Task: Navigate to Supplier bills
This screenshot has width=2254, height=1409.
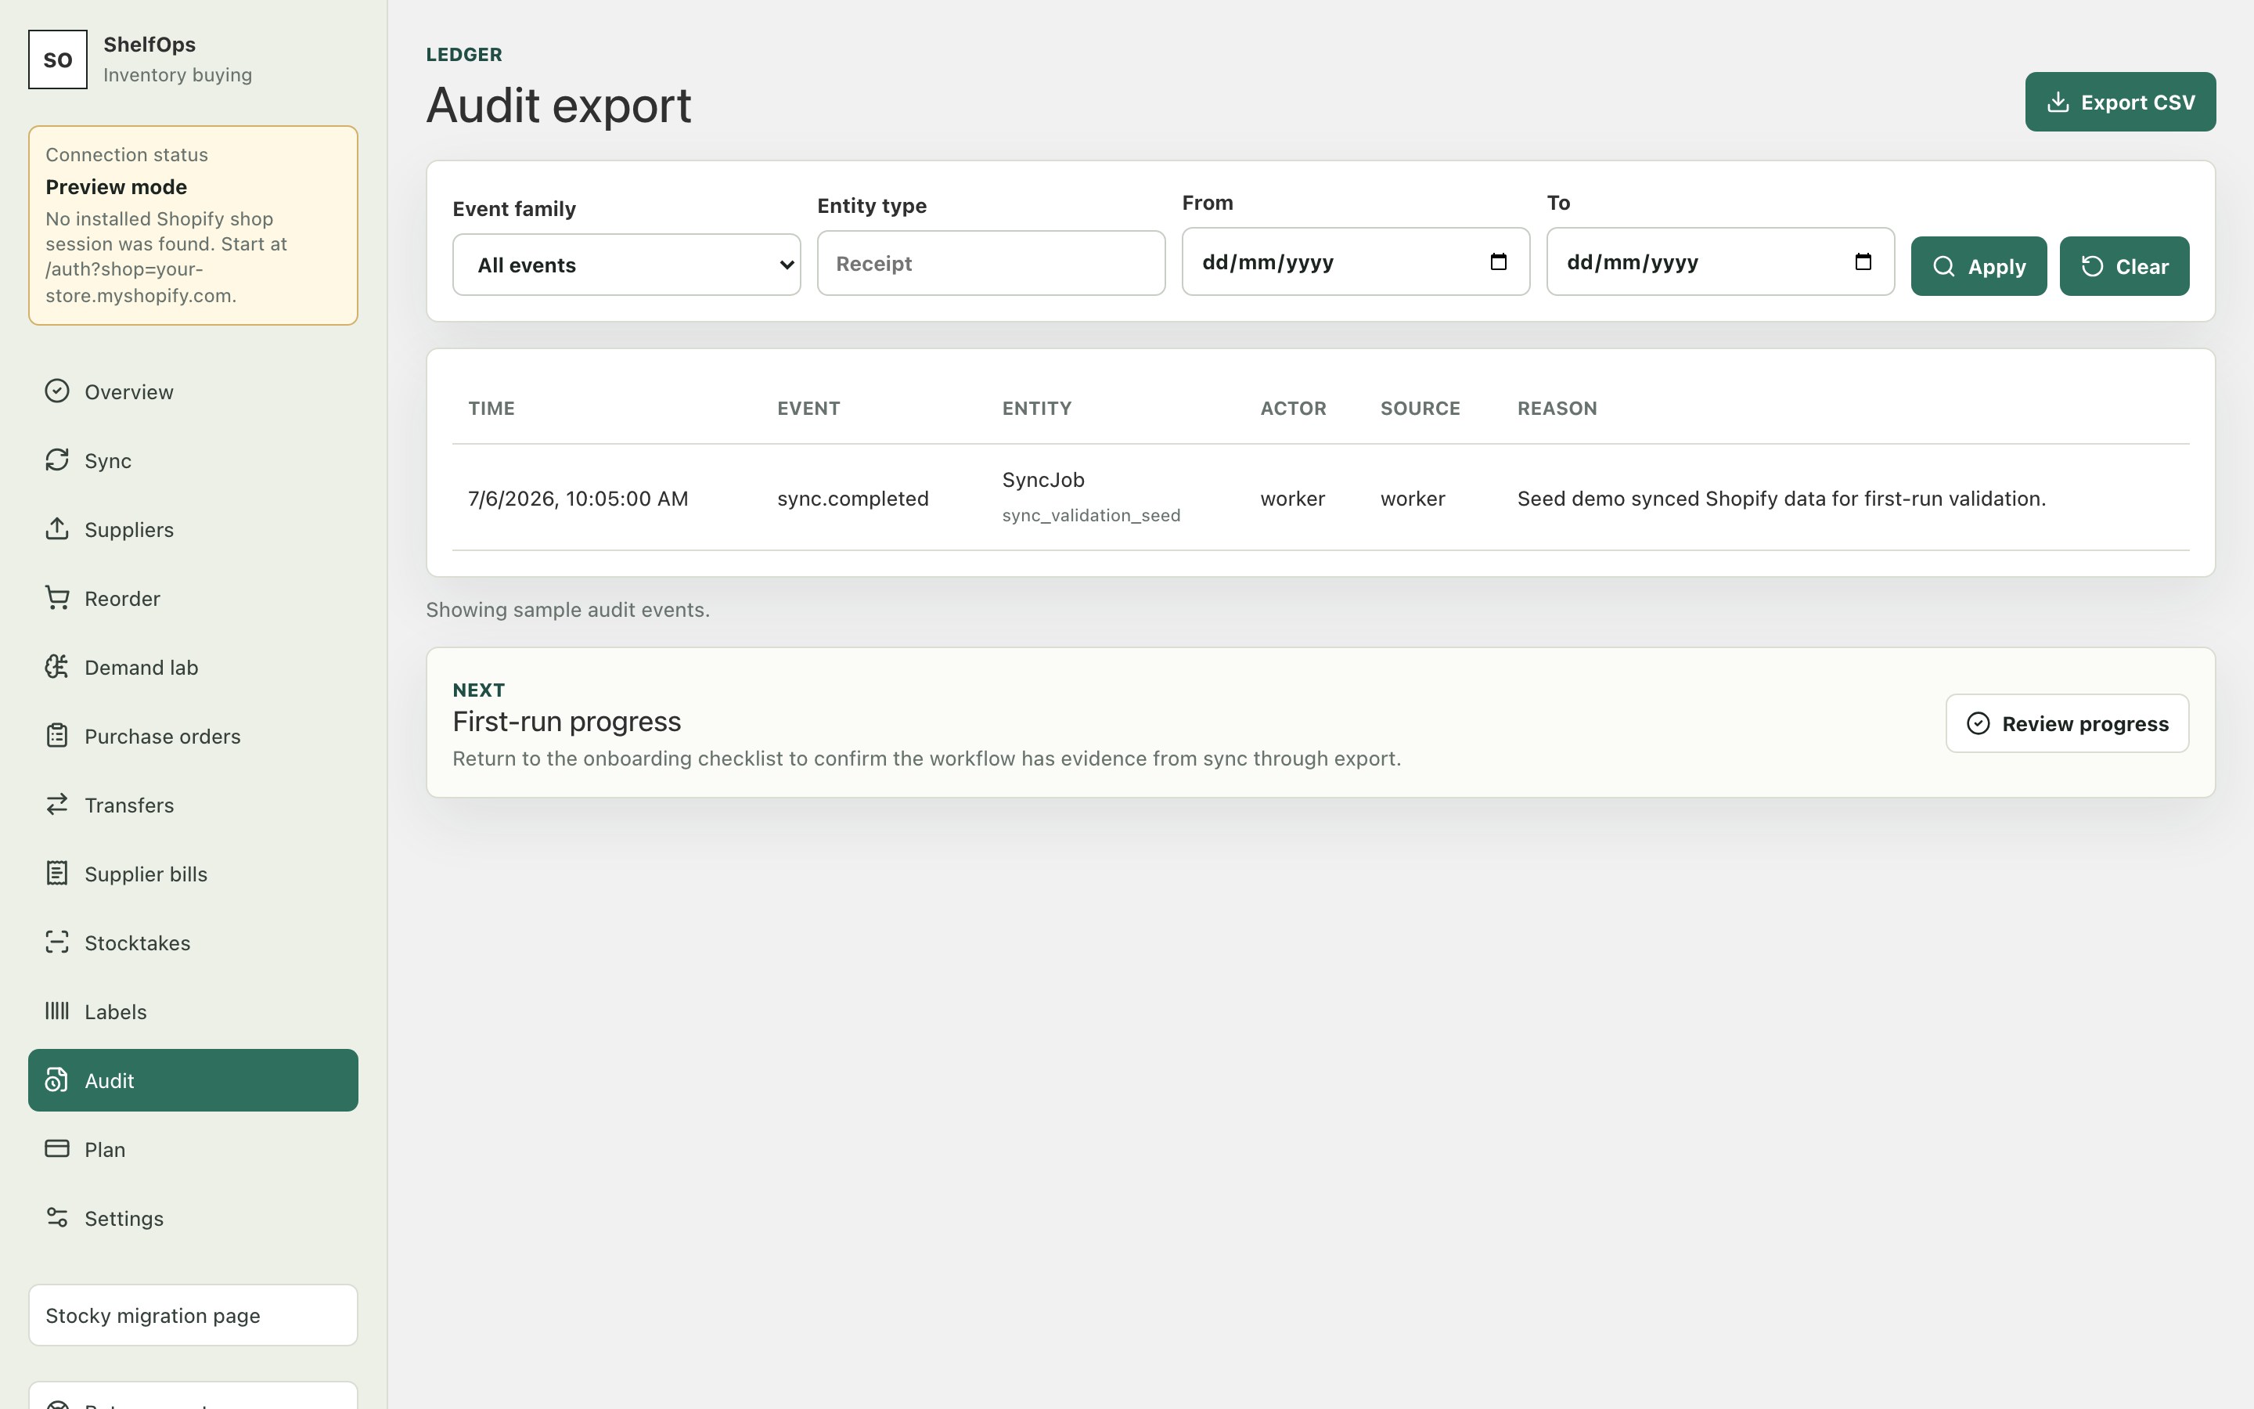Action: [x=193, y=874]
